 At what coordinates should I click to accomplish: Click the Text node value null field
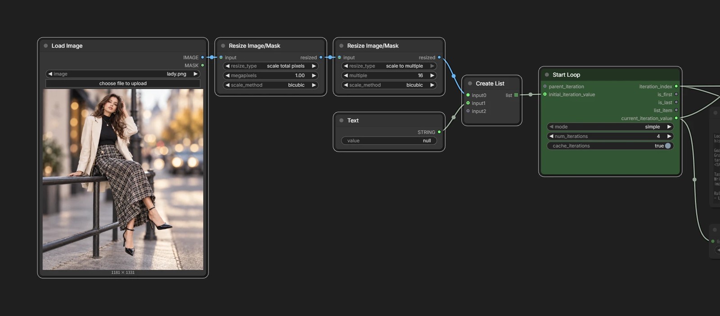tap(389, 141)
